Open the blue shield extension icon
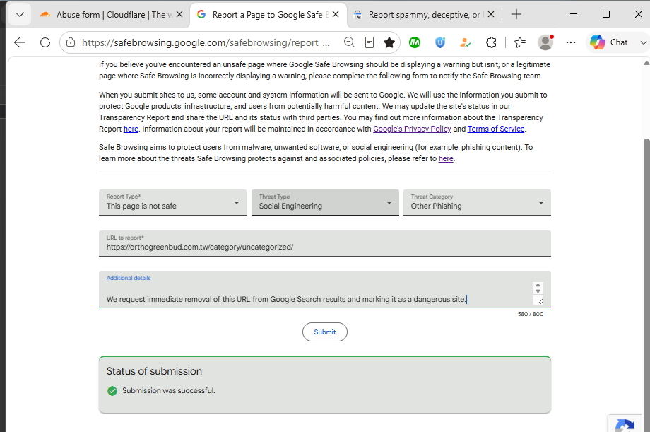Image resolution: width=650 pixels, height=432 pixels. 440,42
